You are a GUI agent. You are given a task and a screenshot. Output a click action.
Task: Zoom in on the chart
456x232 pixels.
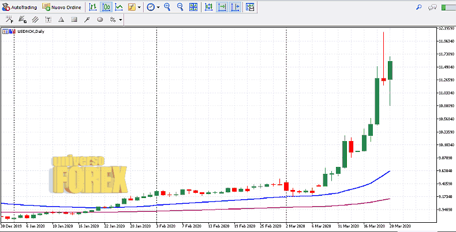coord(167,7)
